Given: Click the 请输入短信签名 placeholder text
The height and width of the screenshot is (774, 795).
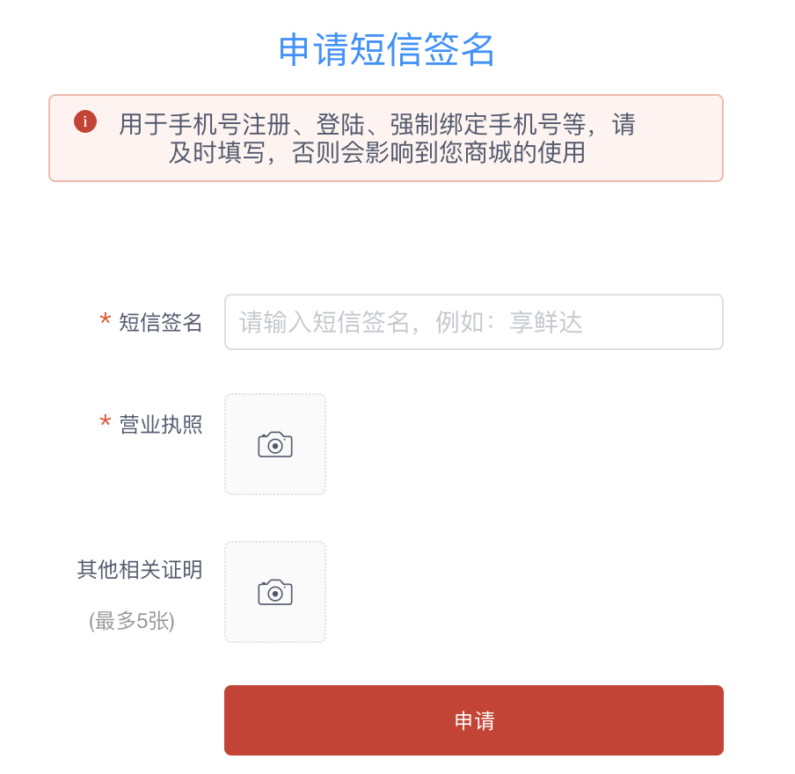Looking at the screenshot, I should (x=324, y=323).
